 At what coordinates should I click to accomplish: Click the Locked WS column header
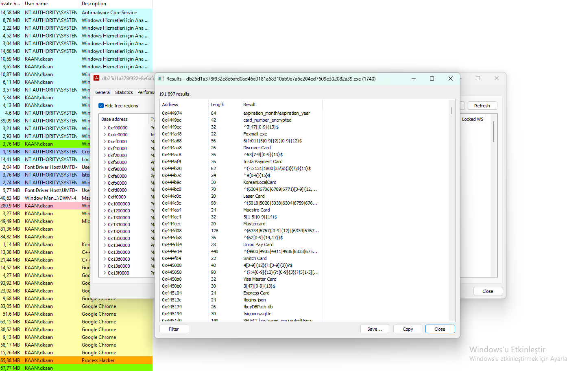click(473, 119)
